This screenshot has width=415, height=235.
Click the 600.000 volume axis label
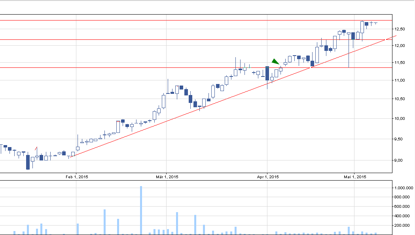click(x=403, y=207)
